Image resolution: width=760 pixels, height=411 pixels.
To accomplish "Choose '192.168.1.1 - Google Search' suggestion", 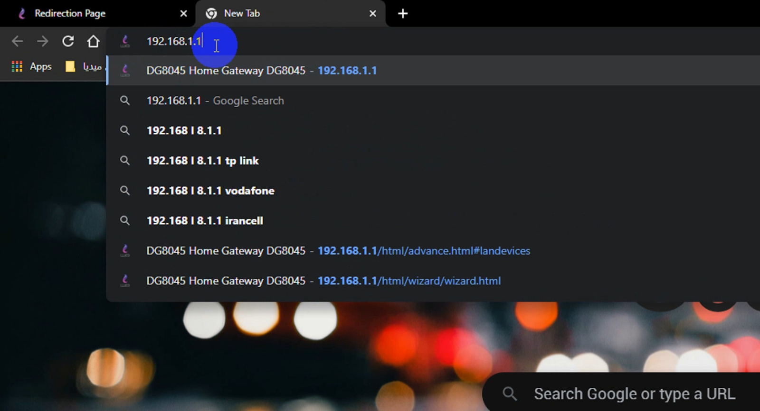I will pyautogui.click(x=434, y=100).
